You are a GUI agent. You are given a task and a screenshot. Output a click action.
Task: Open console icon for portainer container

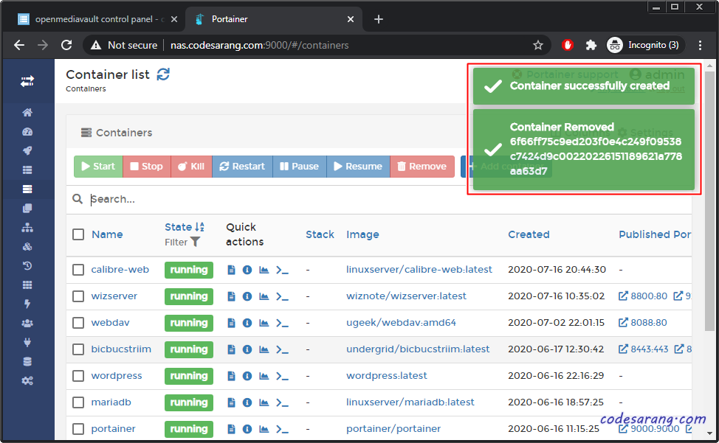coord(282,429)
